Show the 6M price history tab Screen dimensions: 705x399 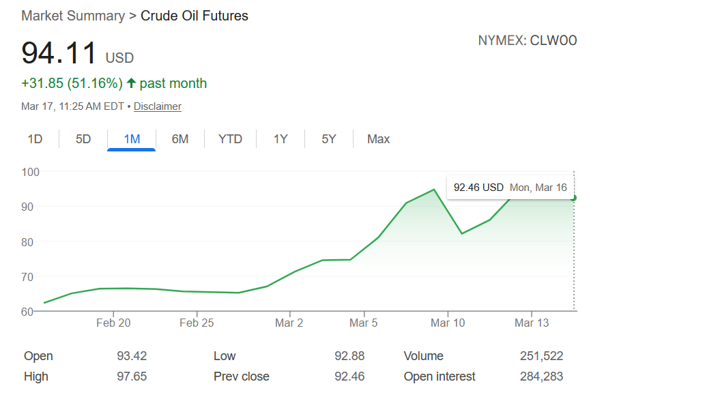pos(180,139)
